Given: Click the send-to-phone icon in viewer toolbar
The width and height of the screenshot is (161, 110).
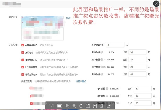Looking at the screenshot, I should (102, 106).
